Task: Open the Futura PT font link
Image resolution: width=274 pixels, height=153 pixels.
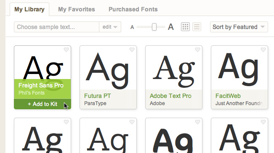Action: click(x=97, y=96)
